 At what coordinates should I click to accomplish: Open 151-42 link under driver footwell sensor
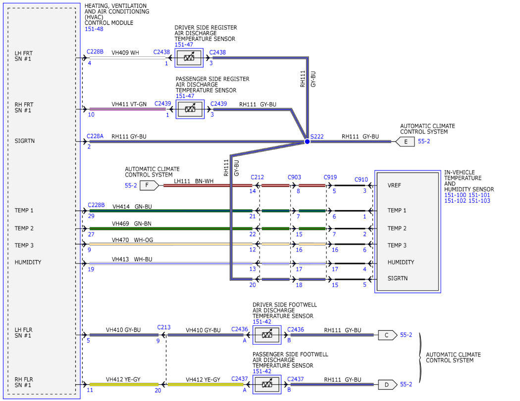[x=261, y=321]
